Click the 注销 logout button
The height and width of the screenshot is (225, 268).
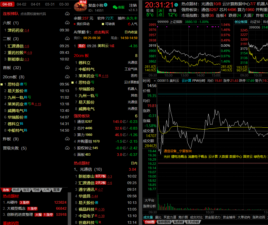[133, 5]
